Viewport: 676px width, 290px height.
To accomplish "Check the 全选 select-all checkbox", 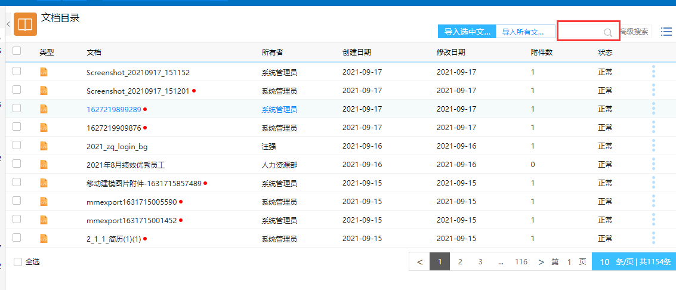I will pyautogui.click(x=18, y=262).
